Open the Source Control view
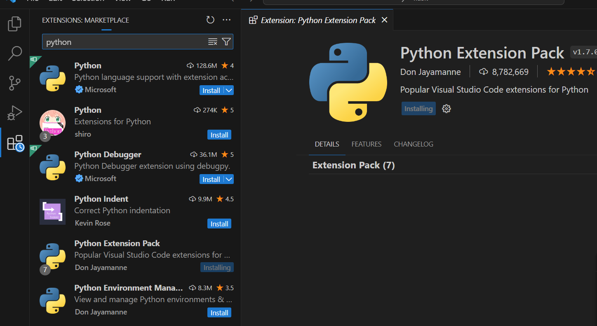The image size is (597, 326). coord(15,83)
